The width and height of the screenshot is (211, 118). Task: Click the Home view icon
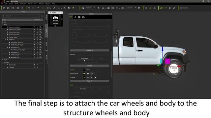(103, 8)
